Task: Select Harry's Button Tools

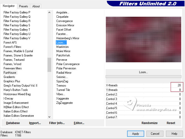Action: [x=15, y=90]
